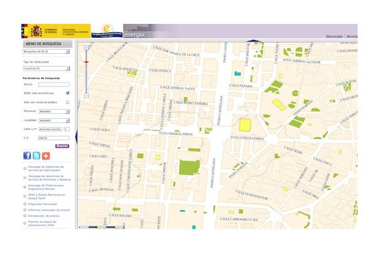379x253 pixels.
Task: Click the red handle on the map zoom slider
Action: [x=86, y=62]
